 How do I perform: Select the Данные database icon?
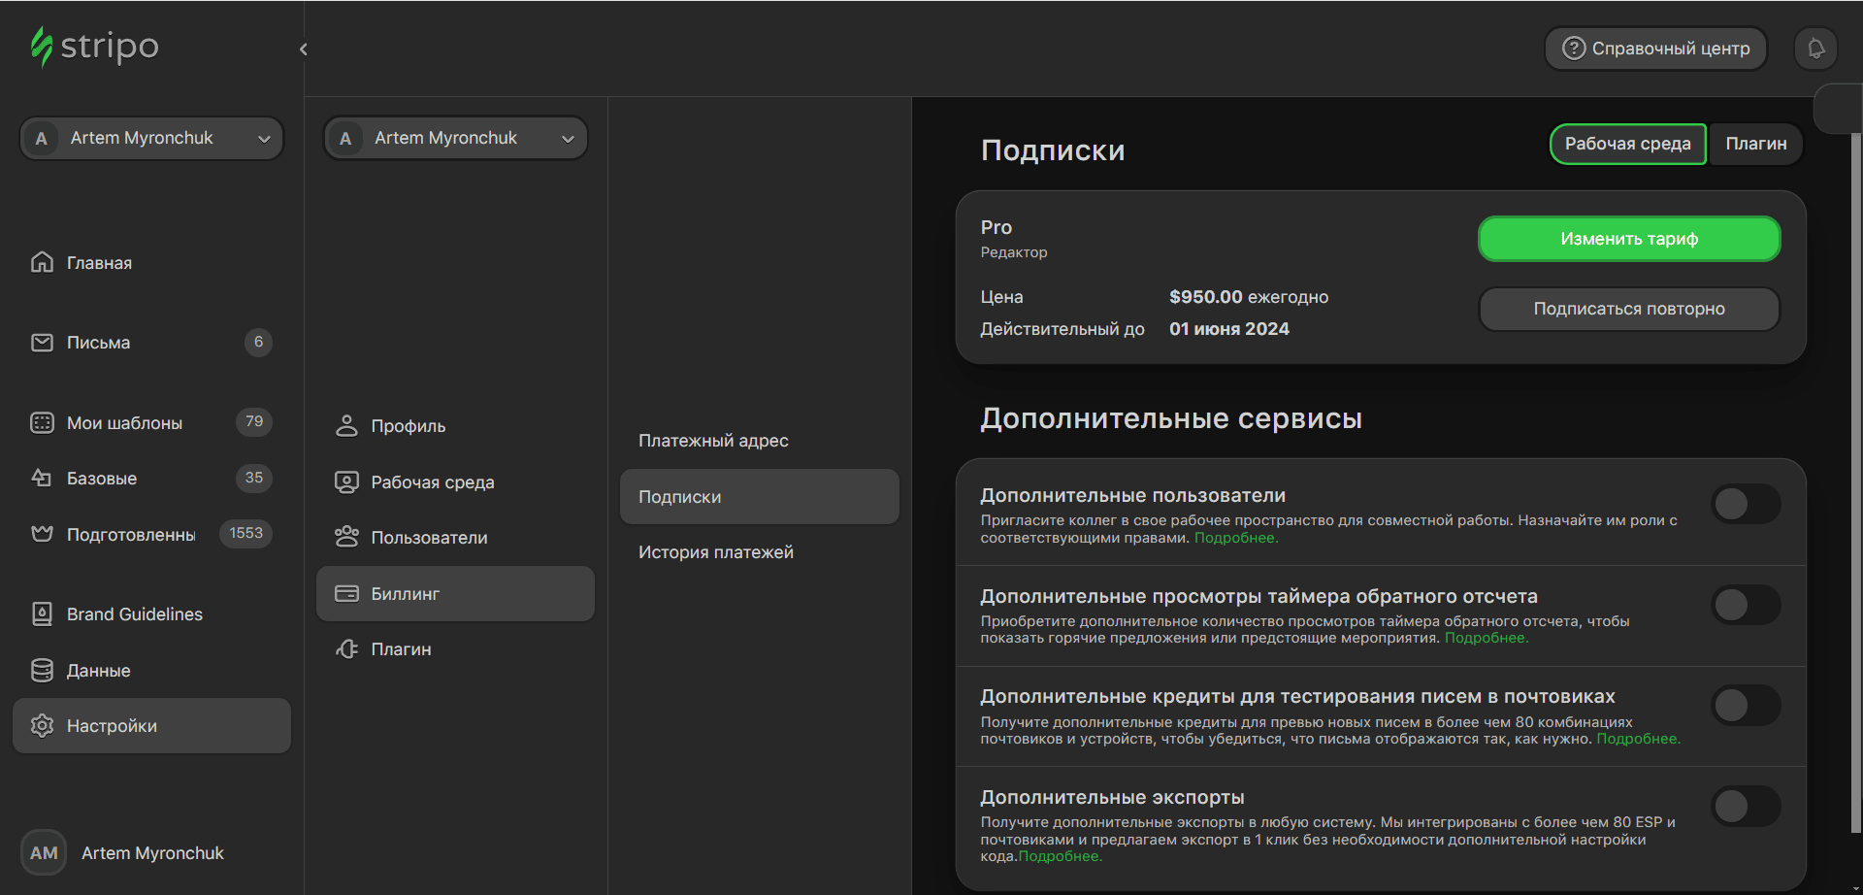point(42,670)
